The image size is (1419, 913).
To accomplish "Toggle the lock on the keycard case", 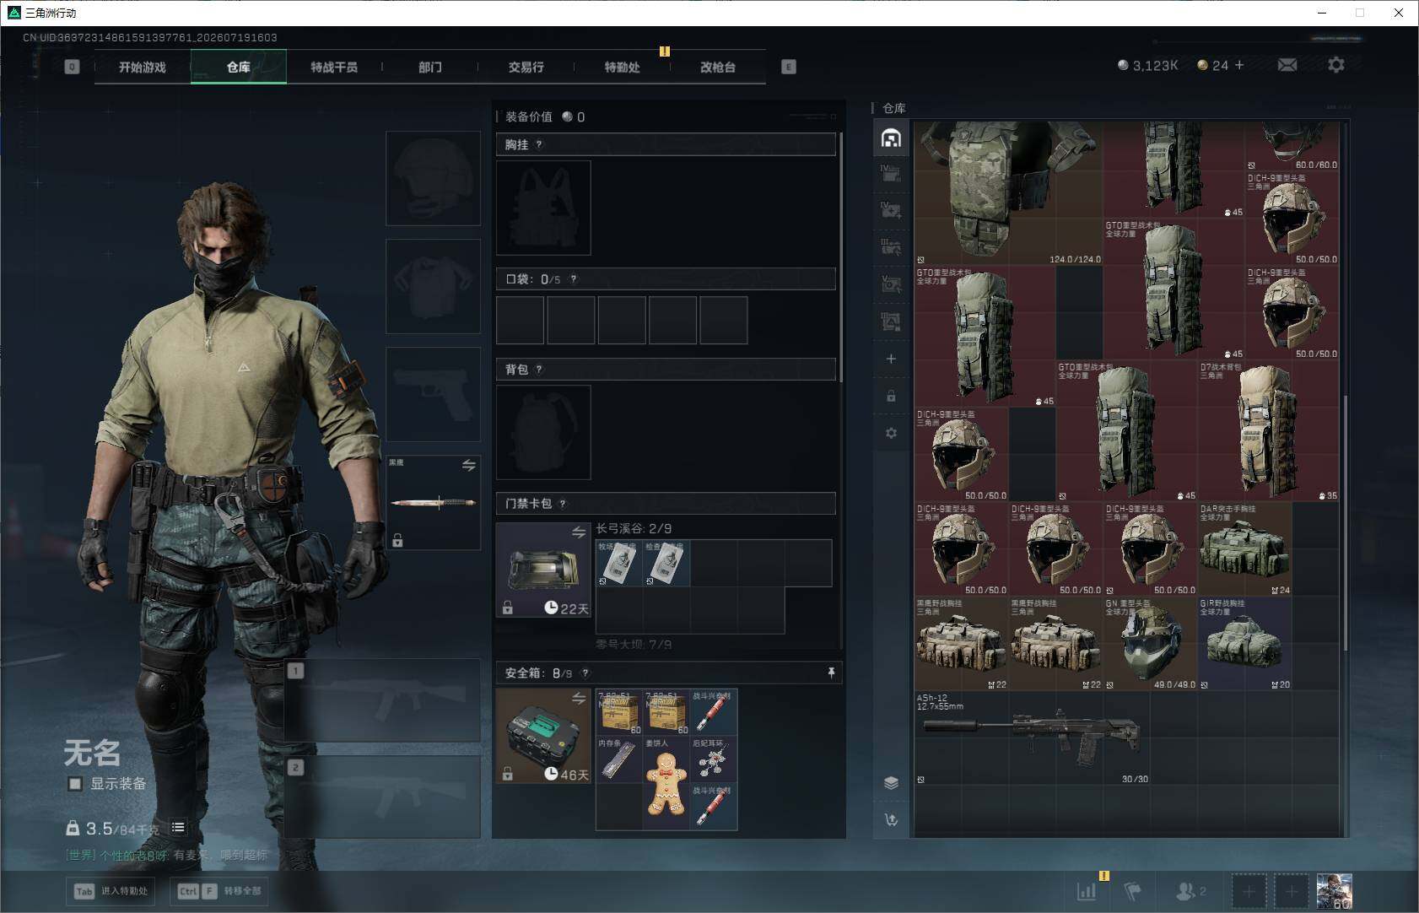I will coord(507,608).
